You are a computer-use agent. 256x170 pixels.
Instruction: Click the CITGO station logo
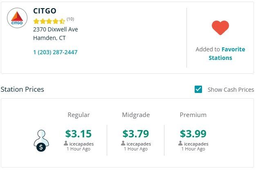pyautogui.click(x=17, y=18)
